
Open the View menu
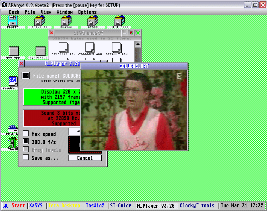[x=46, y=12]
